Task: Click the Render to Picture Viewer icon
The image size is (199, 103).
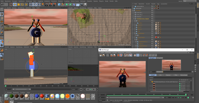Action: coord(50,5)
